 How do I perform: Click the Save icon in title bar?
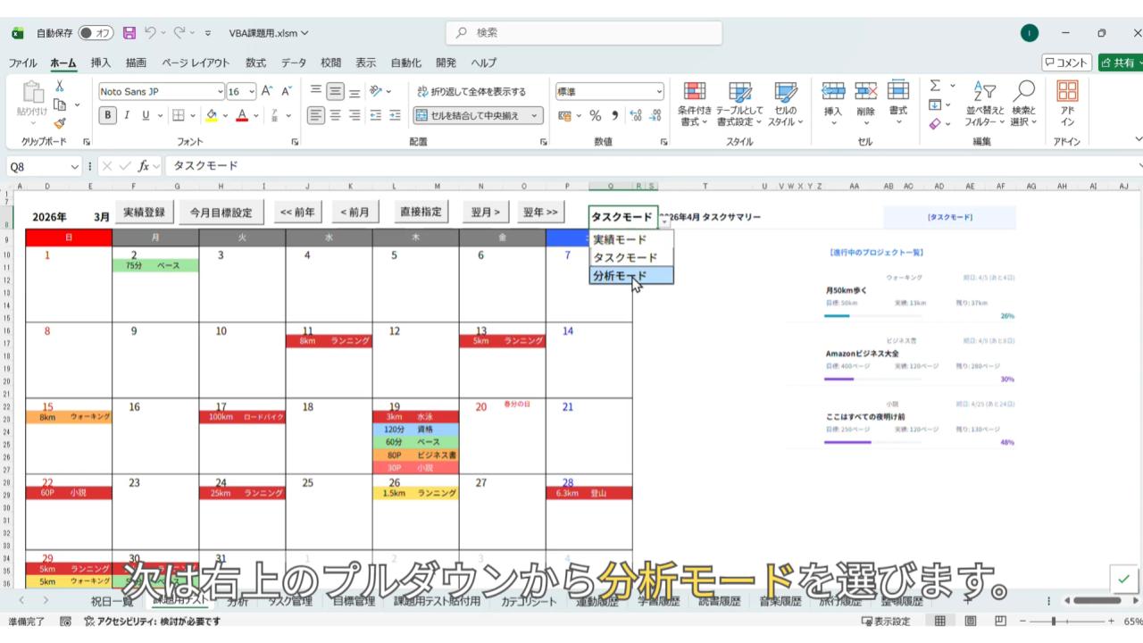tap(129, 33)
